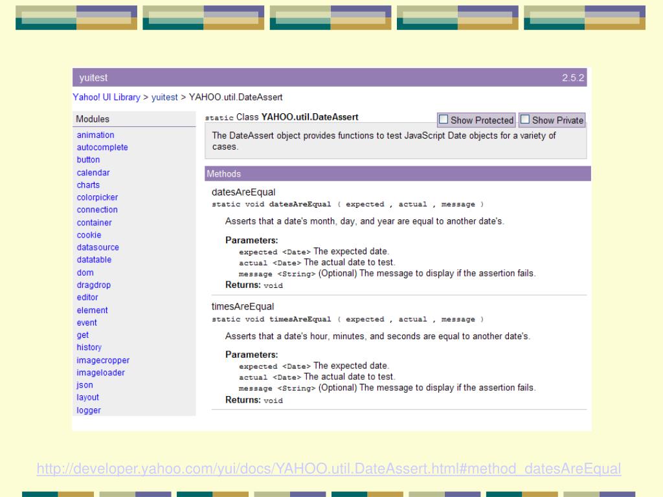
Task: Open the animation module link
Action: pos(95,135)
